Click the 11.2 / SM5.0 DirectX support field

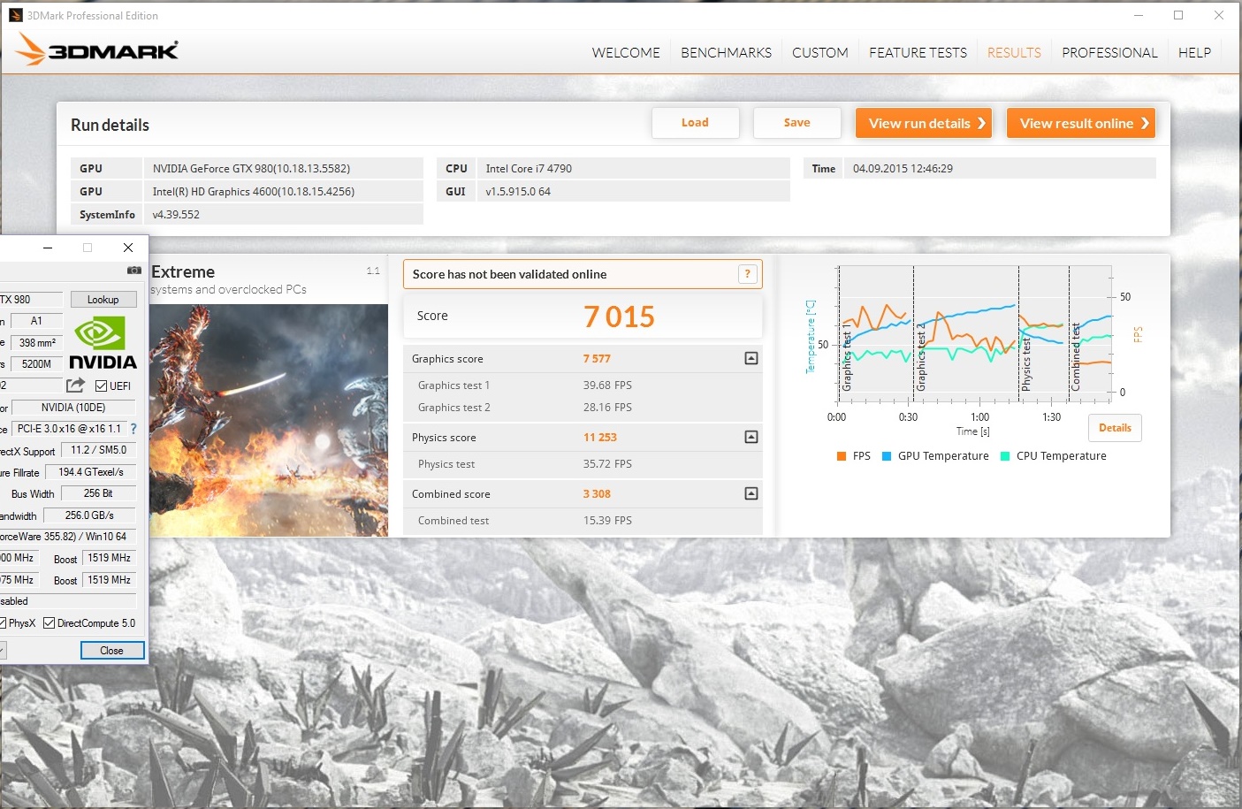point(99,450)
